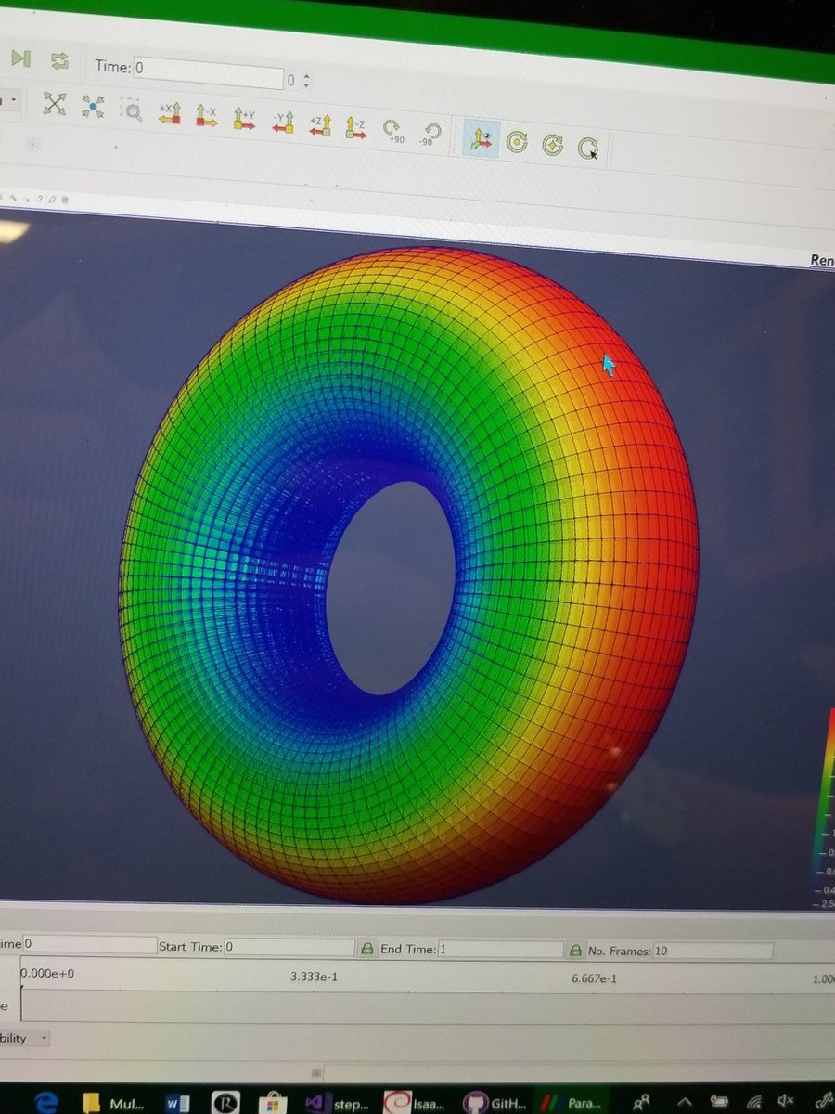The width and height of the screenshot is (835, 1114).
Task: Rotate view -90 degrees counterclockwise
Action: point(430,136)
